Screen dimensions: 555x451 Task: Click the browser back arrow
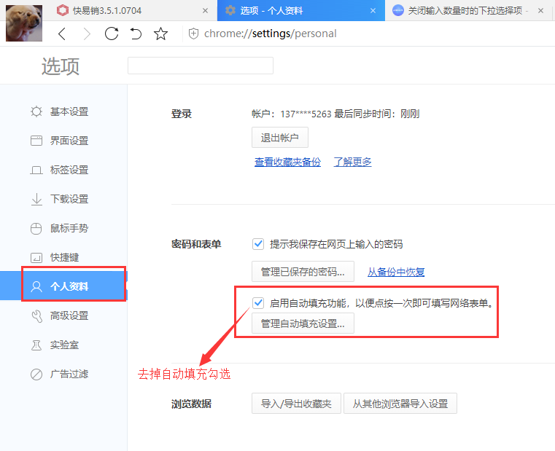(62, 34)
